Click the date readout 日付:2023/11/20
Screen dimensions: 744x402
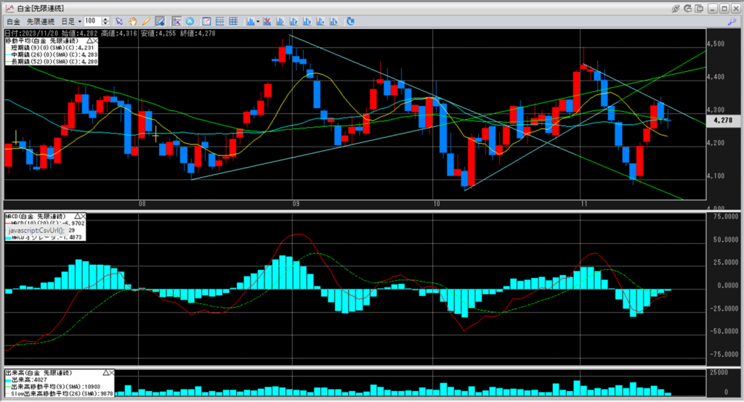click(x=31, y=33)
